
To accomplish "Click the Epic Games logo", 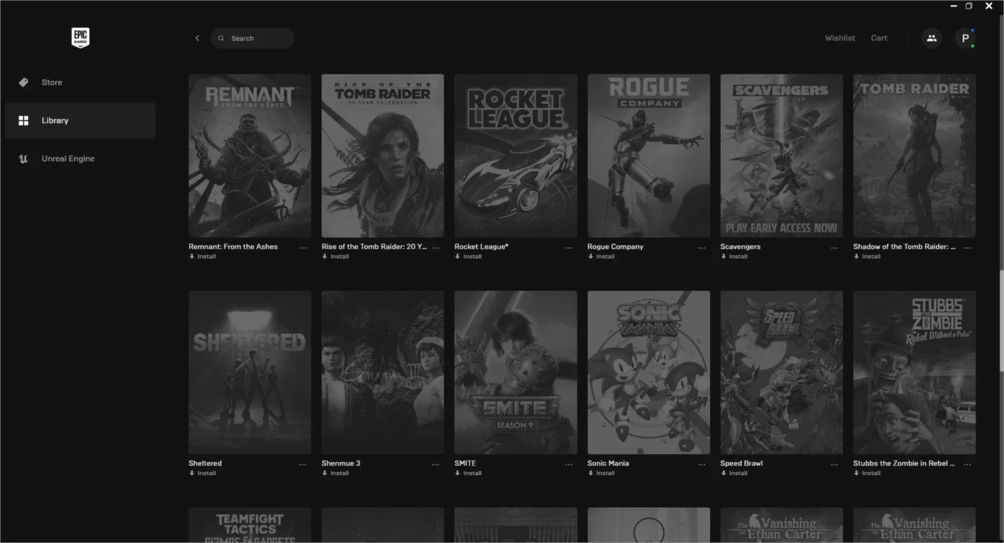I will coord(80,38).
